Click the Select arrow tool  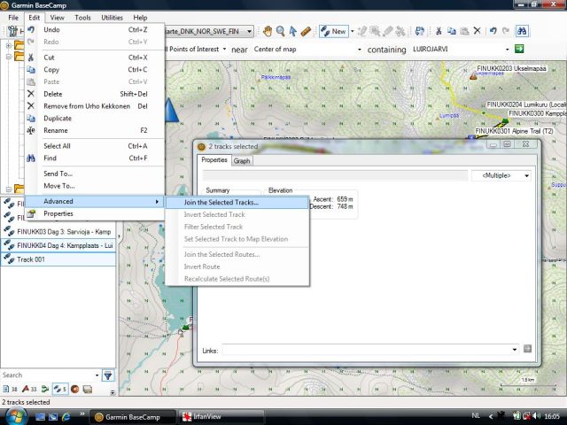(x=292, y=31)
